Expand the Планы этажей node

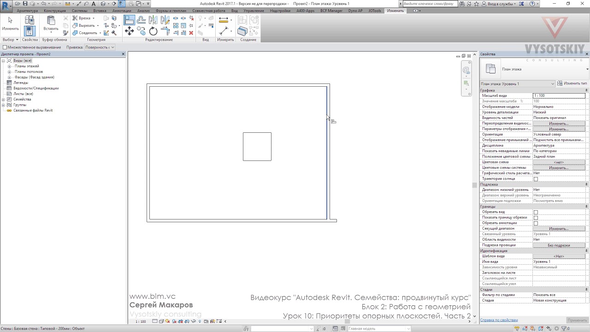click(9, 66)
